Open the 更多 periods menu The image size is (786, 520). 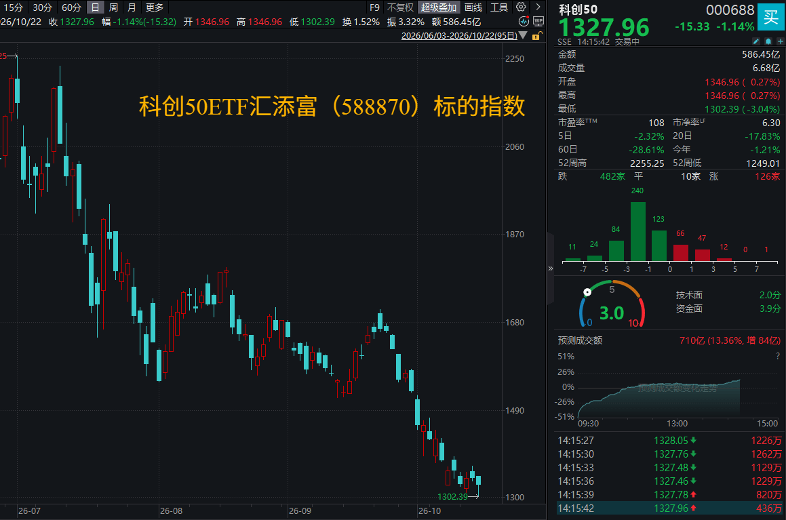(x=155, y=7)
